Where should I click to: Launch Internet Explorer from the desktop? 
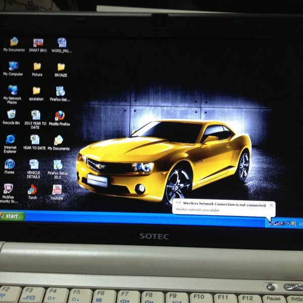coord(10,140)
